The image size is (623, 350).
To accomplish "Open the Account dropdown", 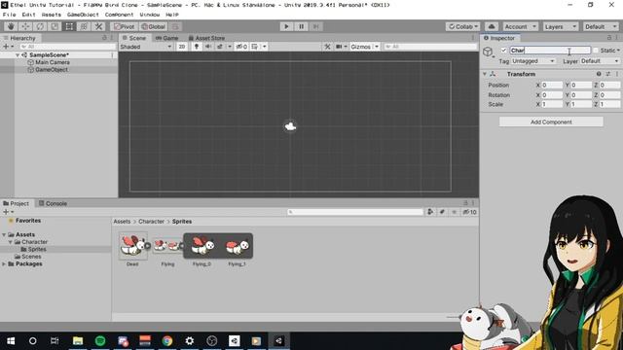I will tap(521, 26).
